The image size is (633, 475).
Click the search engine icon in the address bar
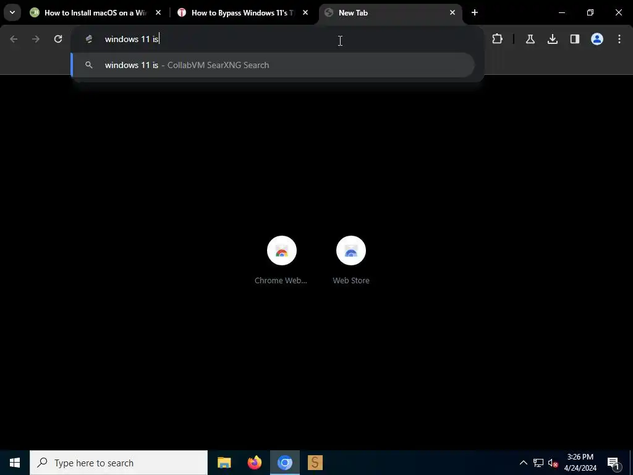point(89,39)
